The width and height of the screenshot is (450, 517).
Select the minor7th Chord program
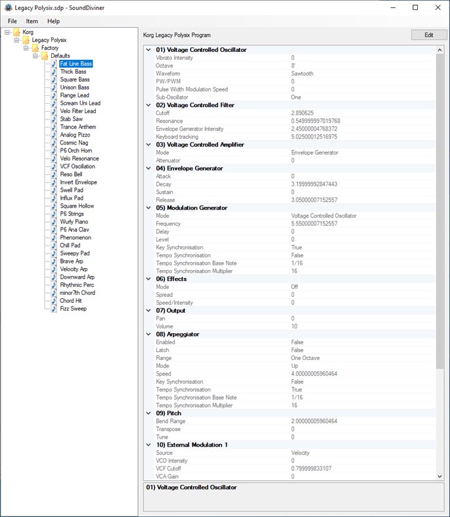77,293
